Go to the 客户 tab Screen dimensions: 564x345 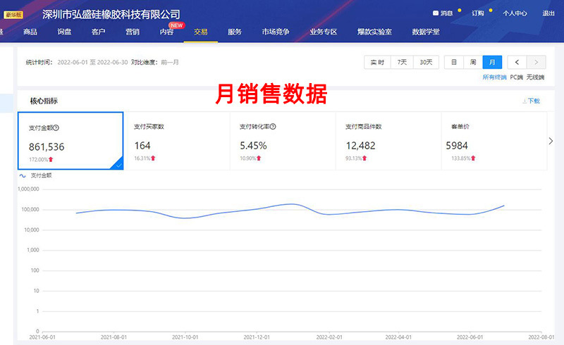click(98, 32)
